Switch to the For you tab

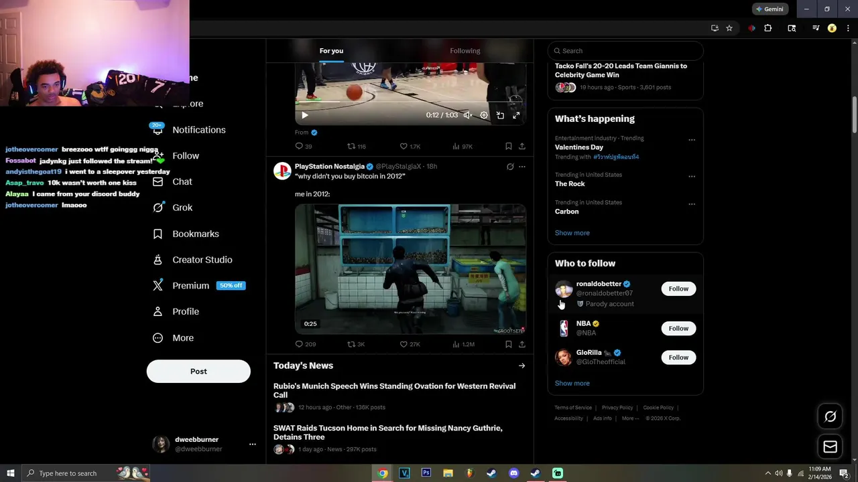tap(331, 51)
